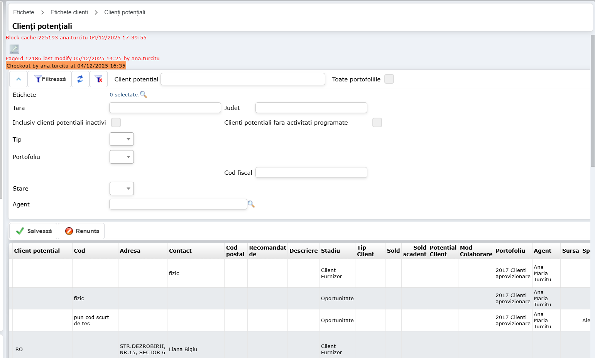Click the Filtrează filter button
The image size is (595, 358).
50,79
